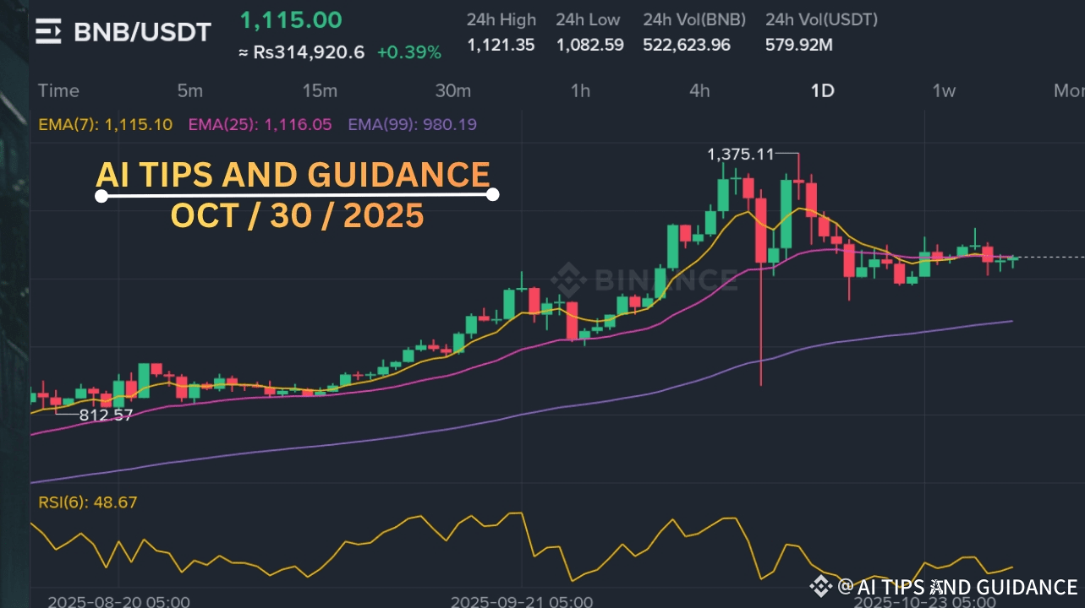
Task: Click the 812.57 low price marker
Action: [x=106, y=415]
